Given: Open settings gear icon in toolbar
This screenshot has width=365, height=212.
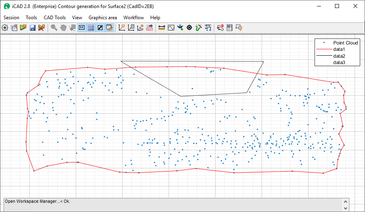Looking at the screenshot, I should [5, 28].
